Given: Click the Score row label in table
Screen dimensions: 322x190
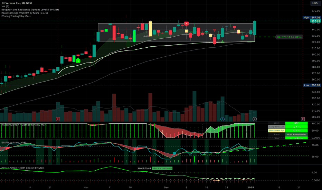Looking at the screenshot, I should (x=277, y=123).
